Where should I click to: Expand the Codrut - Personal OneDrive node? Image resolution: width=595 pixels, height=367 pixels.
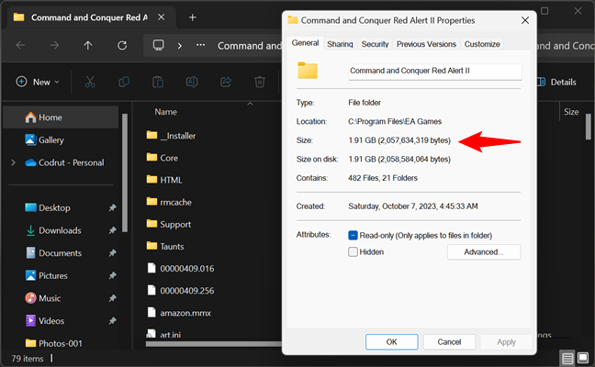[13, 162]
